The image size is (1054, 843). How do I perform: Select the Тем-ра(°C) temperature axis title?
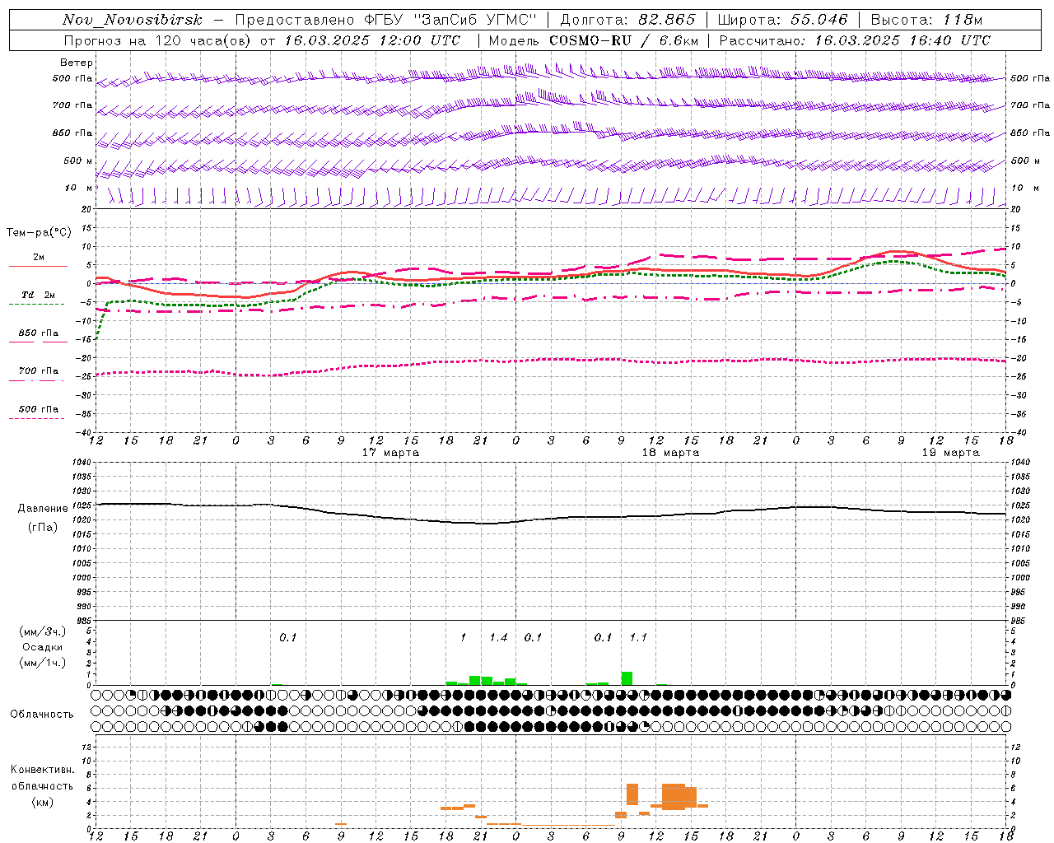[39, 233]
